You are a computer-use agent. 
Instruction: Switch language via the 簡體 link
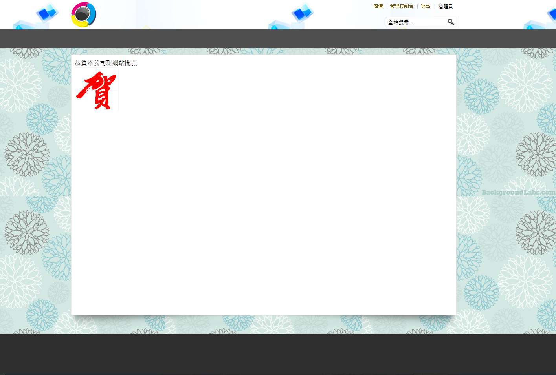[x=378, y=6]
